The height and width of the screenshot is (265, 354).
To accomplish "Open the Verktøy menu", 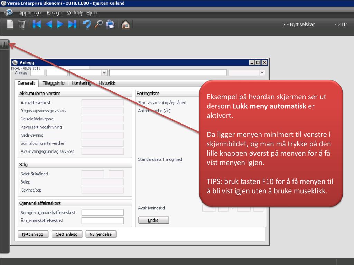I will click(75, 13).
